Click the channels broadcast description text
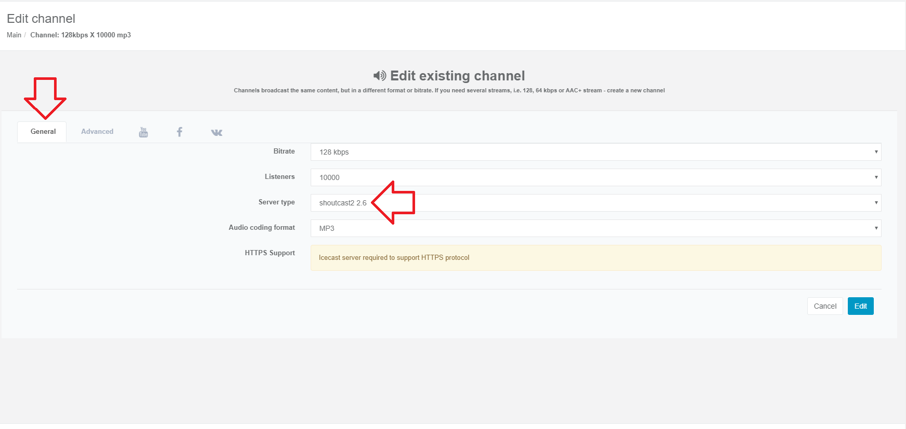The image size is (906, 429). 449,90
